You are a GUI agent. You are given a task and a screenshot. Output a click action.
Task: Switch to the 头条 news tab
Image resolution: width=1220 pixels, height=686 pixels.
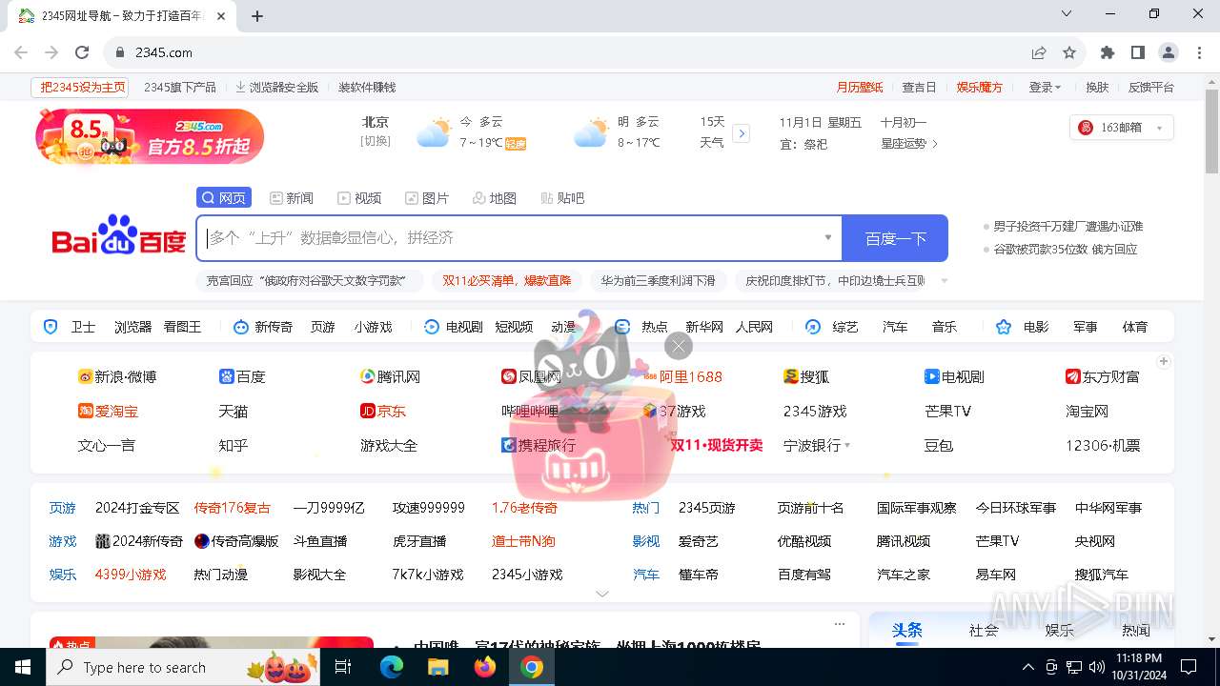(907, 630)
